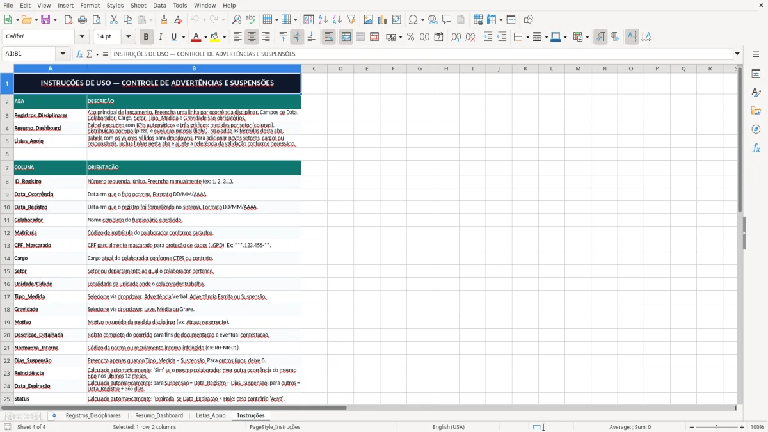
Task: Click the English (USA) language status
Action: (449, 427)
